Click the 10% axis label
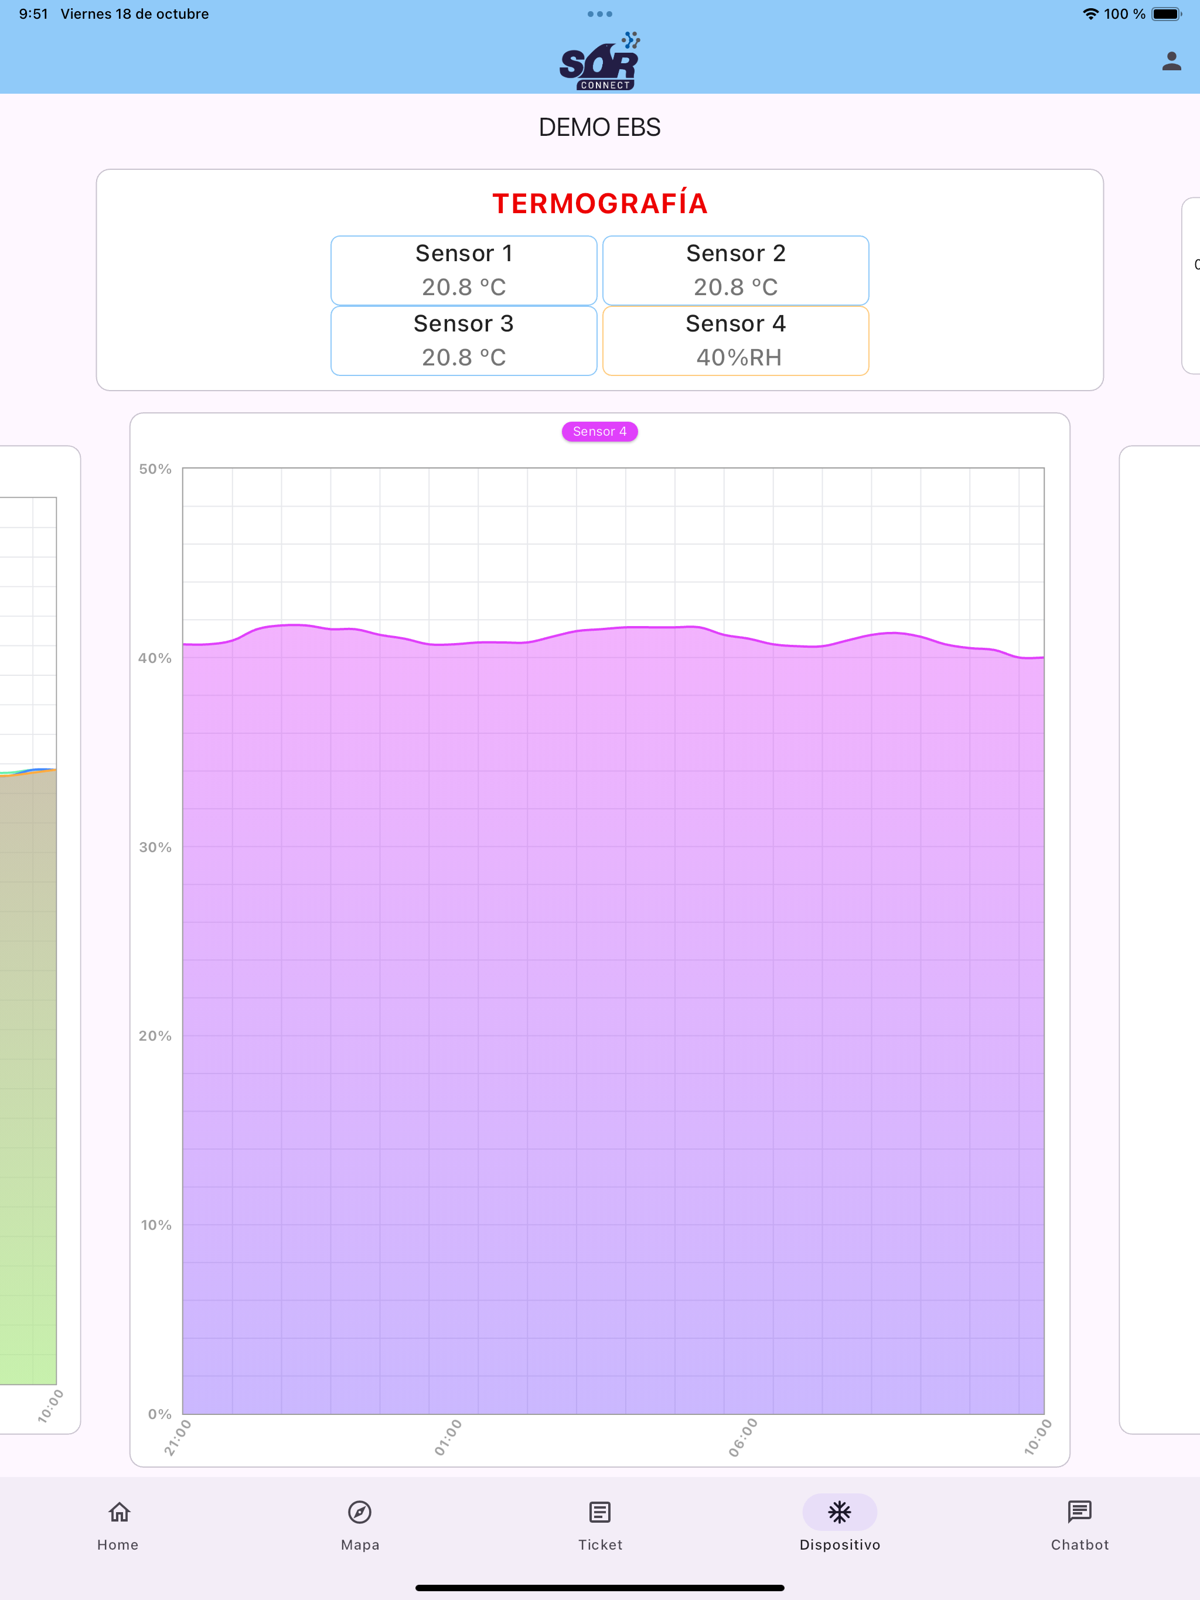Image resolution: width=1200 pixels, height=1600 pixels. (x=156, y=1225)
